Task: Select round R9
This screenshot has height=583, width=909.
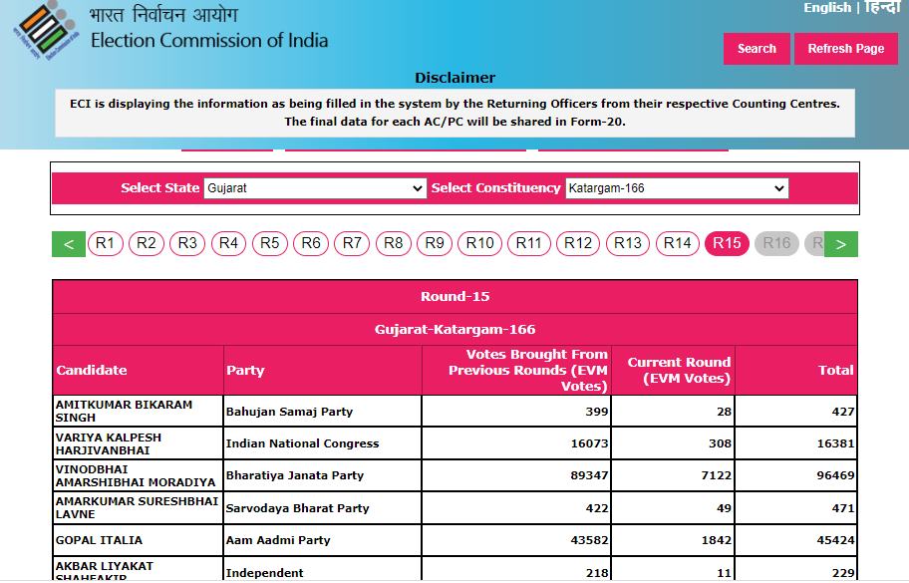Action: (435, 243)
